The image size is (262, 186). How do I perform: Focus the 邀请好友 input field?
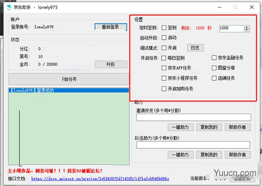[x=193, y=117]
